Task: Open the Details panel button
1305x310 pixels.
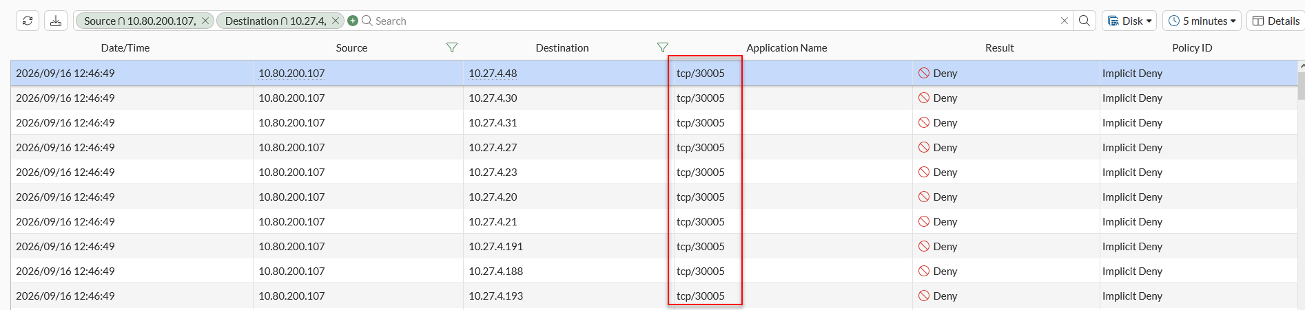Action: 1275,21
